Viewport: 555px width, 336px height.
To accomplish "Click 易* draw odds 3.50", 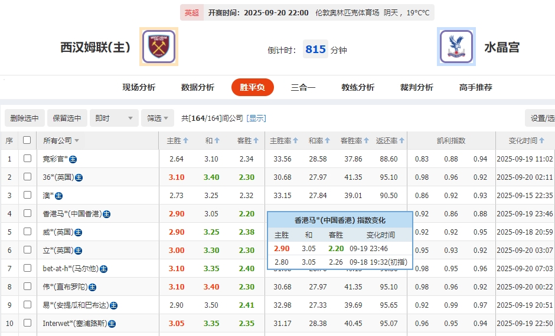I will point(211,305).
